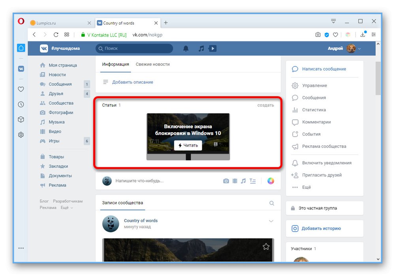
Task: Close the Lumpics.ru tab
Action: point(89,23)
